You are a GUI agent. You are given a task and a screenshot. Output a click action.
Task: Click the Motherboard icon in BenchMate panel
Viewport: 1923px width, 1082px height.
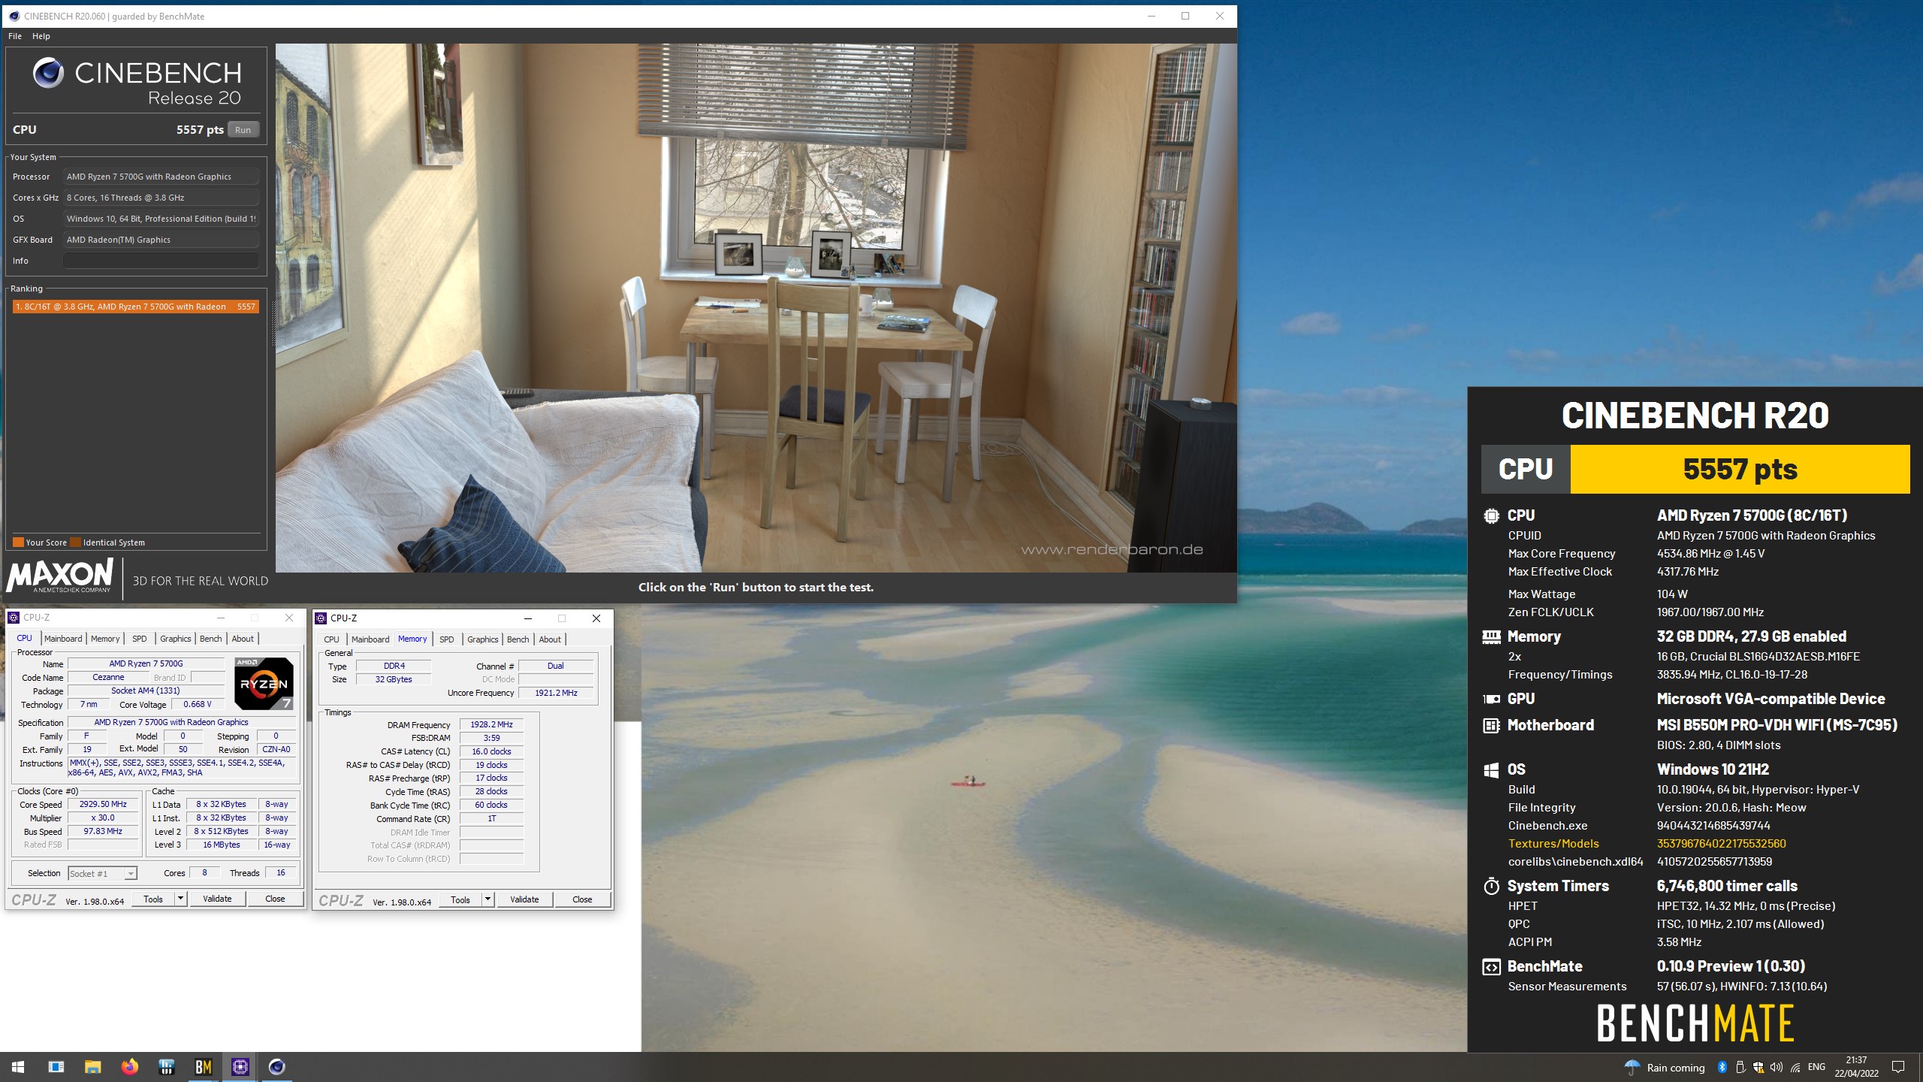point(1491,726)
